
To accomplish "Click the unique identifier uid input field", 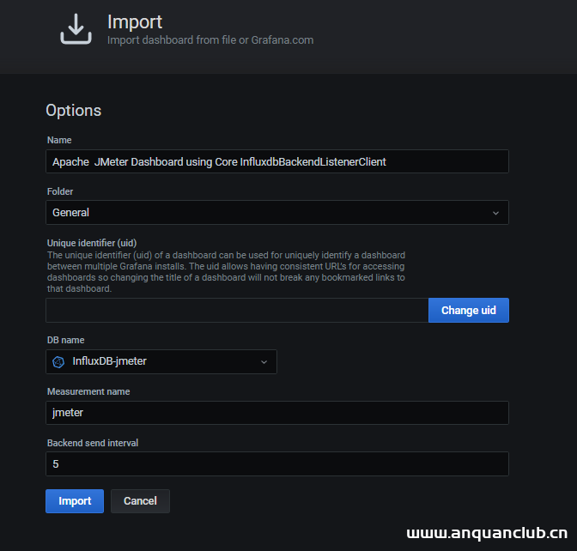I will [237, 310].
